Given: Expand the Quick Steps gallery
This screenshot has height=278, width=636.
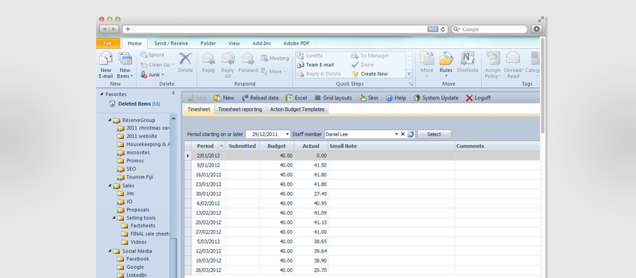Looking at the screenshot, I should 409,74.
